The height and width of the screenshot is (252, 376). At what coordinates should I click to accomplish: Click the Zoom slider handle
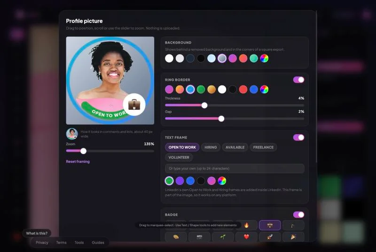[x=83, y=151]
